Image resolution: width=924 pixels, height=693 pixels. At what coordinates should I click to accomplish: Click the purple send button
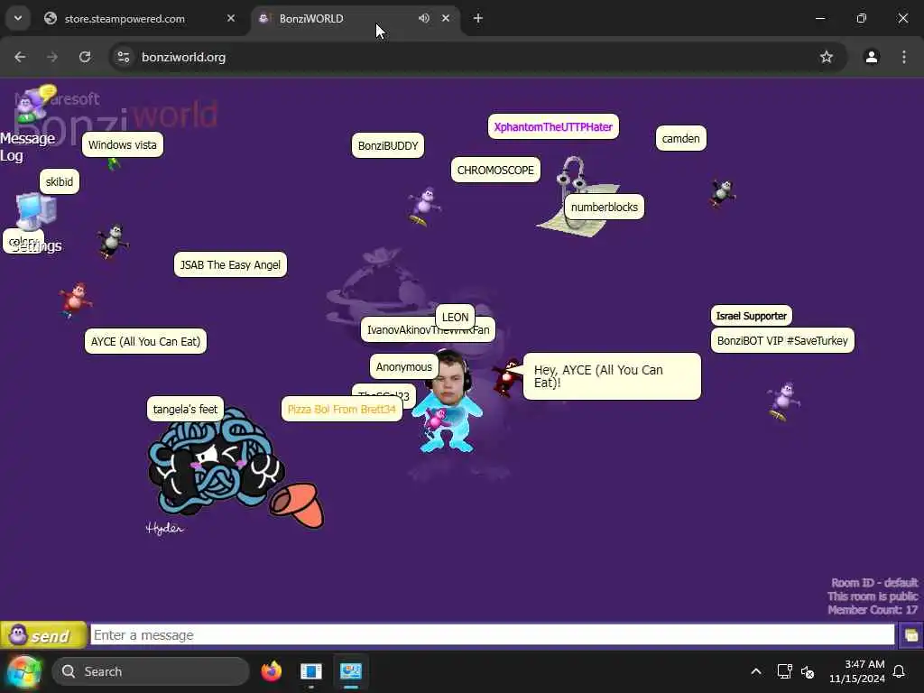pyautogui.click(x=42, y=635)
